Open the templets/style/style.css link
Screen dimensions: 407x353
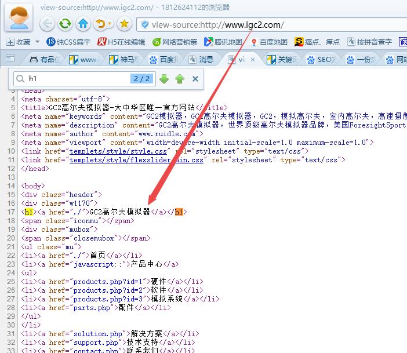point(118,151)
